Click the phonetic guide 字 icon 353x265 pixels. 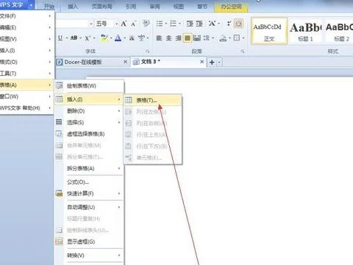tap(141, 38)
